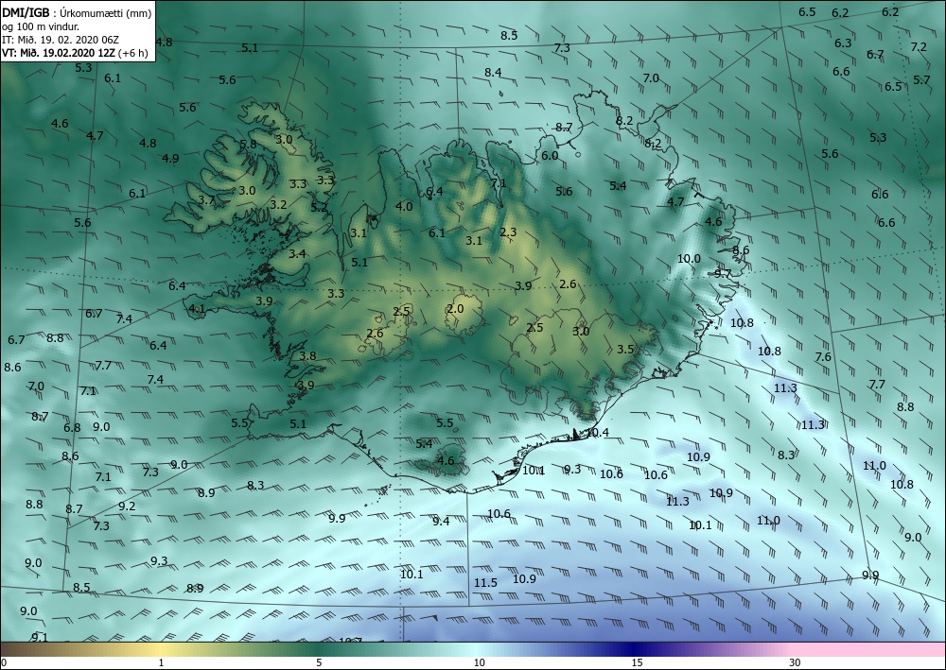
Task: Click the 3.7 value in the Westfjords
Action: [x=206, y=200]
